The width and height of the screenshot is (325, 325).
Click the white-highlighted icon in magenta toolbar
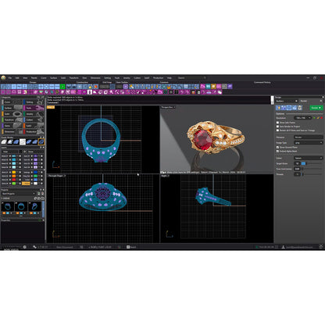[x=90, y=92]
